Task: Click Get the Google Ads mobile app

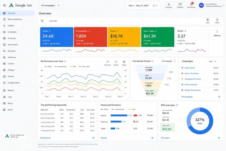Action: [14, 136]
